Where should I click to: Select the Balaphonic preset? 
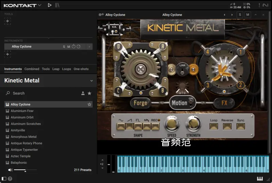[48, 163]
